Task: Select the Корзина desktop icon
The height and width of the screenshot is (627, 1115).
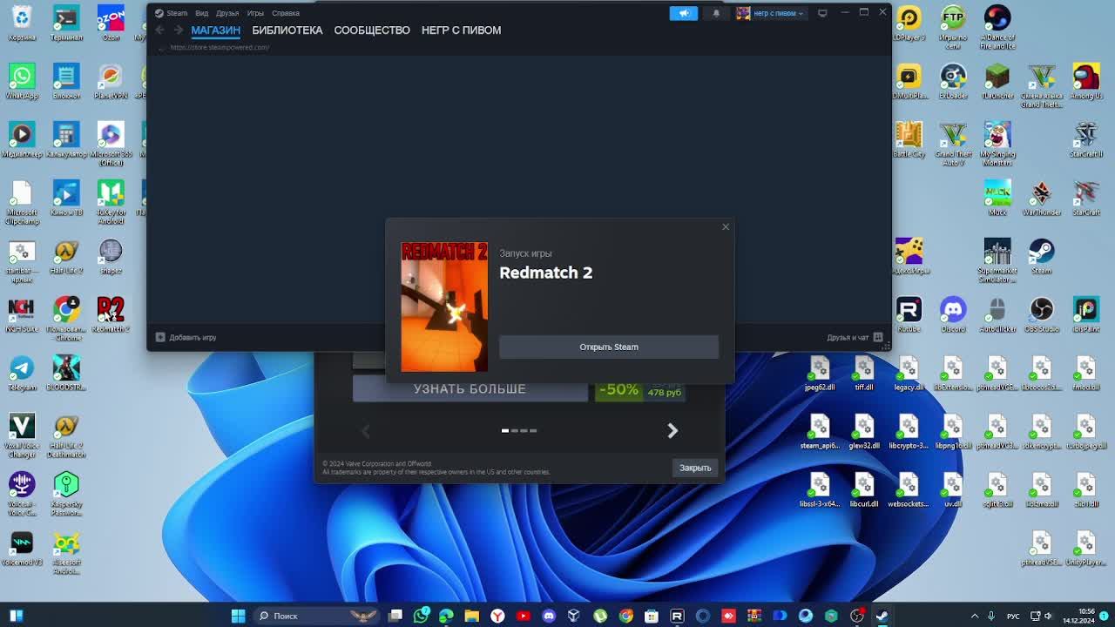Action: pos(22,24)
